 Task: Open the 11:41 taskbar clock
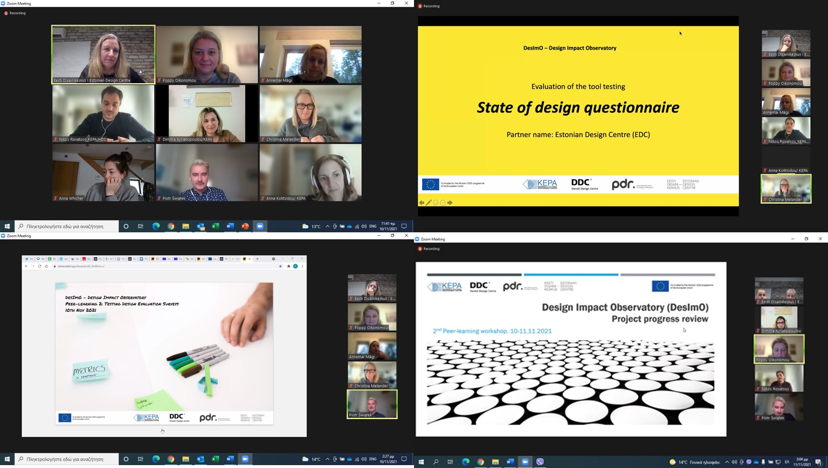[388, 226]
